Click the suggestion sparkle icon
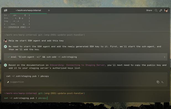Viewport: 171px width, 109px height. pos(8,82)
